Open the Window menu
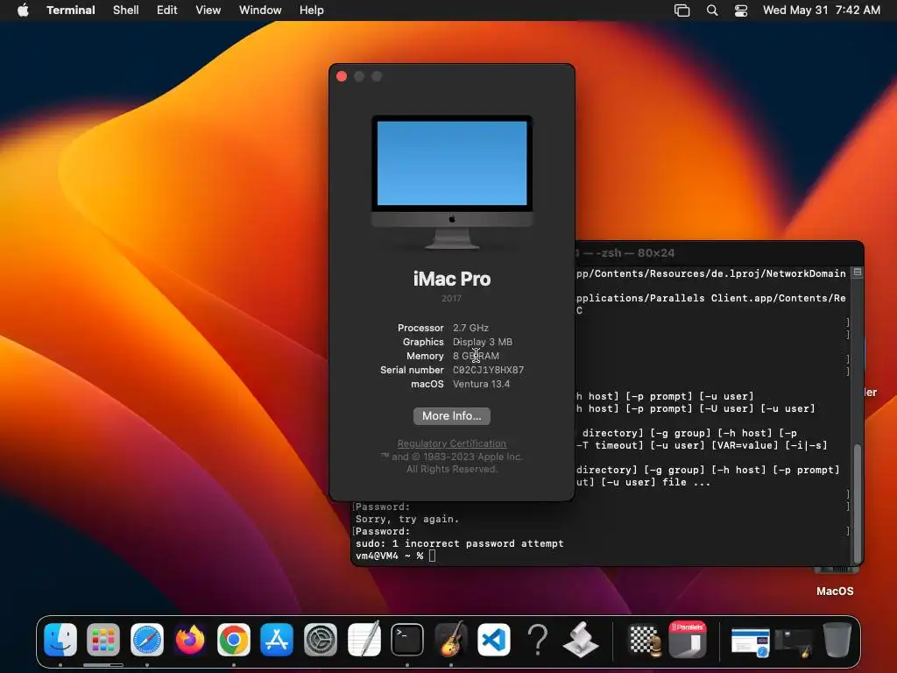The image size is (897, 673). click(x=259, y=10)
